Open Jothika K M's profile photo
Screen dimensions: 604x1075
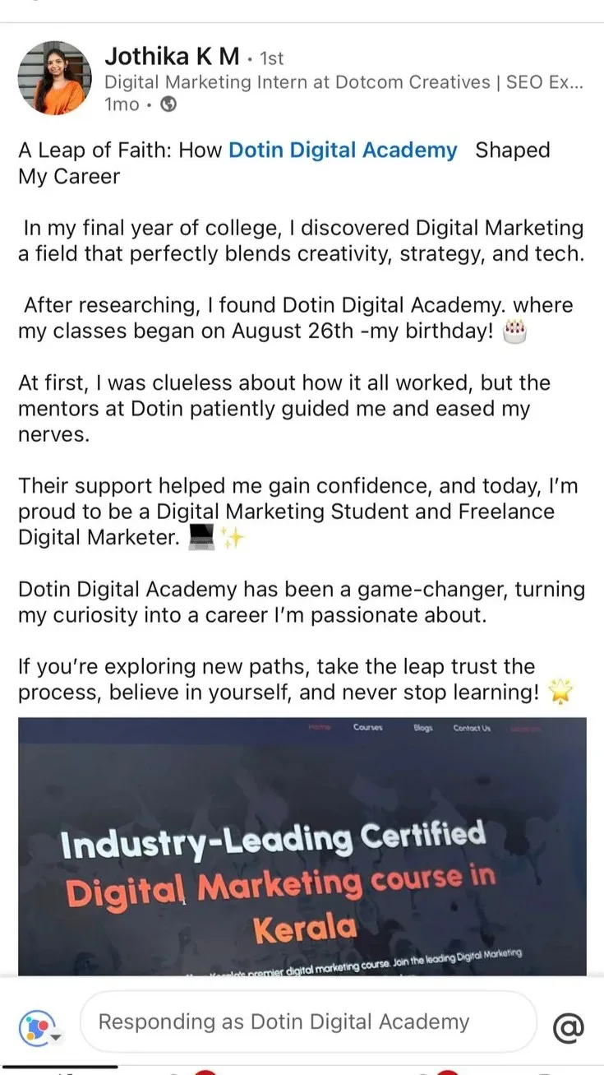(55, 78)
